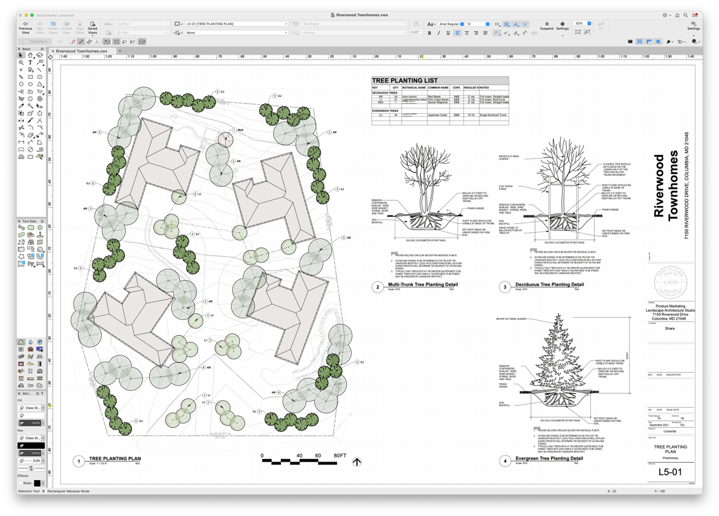Open the 50% zoom level dropdown
The height and width of the screenshot is (516, 719).
[x=580, y=24]
